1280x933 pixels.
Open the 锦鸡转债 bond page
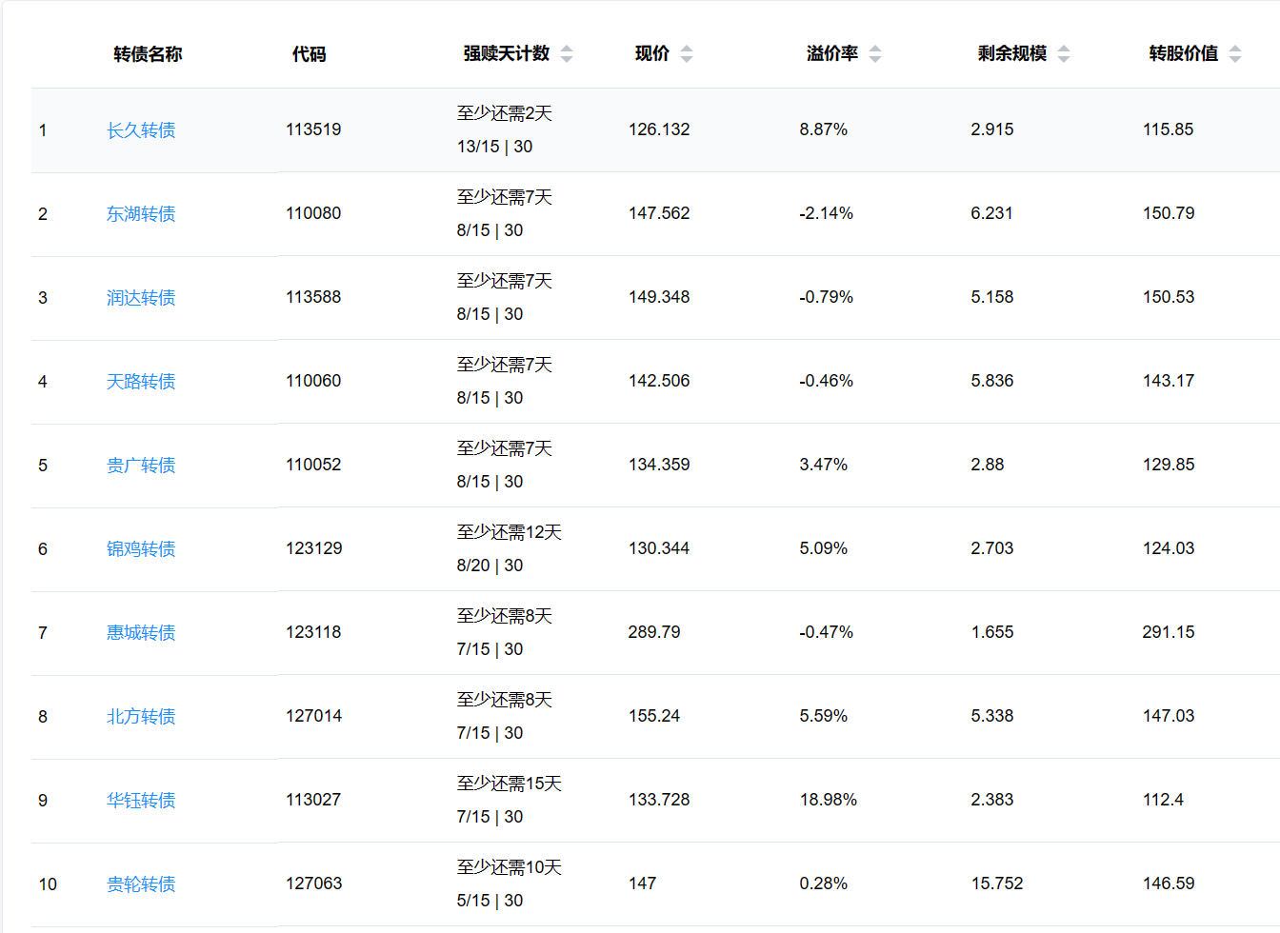pyautogui.click(x=141, y=549)
